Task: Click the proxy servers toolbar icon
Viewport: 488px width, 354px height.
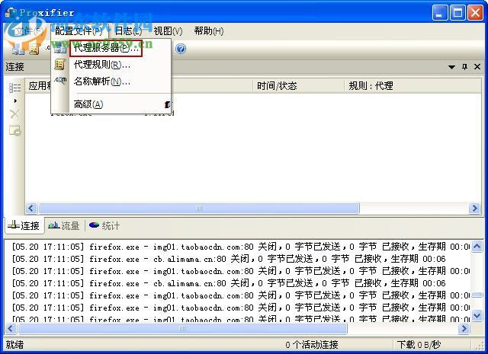Action: pyautogui.click(x=18, y=49)
